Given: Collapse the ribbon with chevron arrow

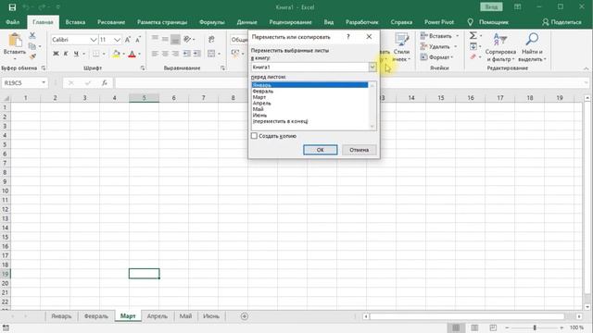Looking at the screenshot, I should pos(586,68).
